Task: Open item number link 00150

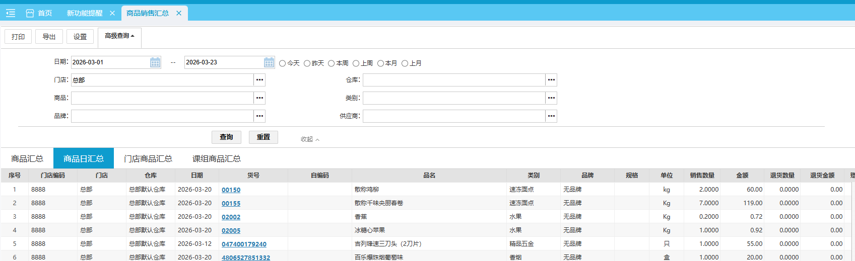Action: click(x=231, y=190)
